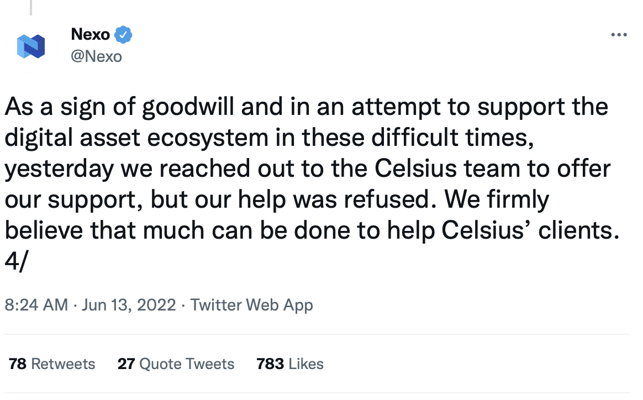This screenshot has height=400, width=643.
Task: Click the blue verified checkmark badge
Action: (123, 34)
